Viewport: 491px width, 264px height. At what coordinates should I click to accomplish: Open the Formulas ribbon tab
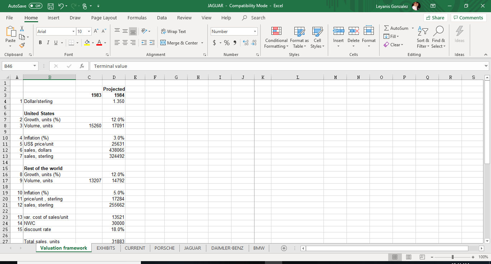point(137,18)
